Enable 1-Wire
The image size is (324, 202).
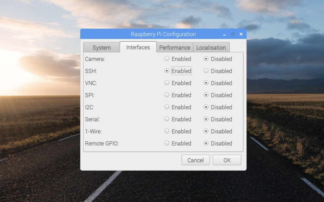pos(178,131)
